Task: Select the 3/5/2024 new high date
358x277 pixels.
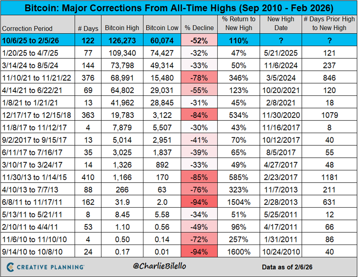Action: tap(281, 78)
